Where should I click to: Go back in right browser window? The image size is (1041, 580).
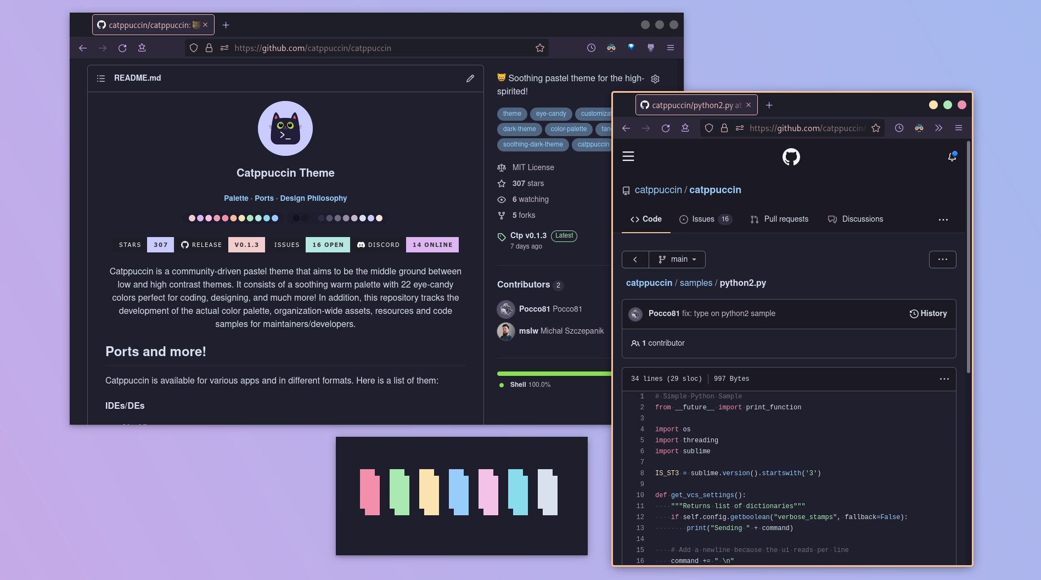626,128
